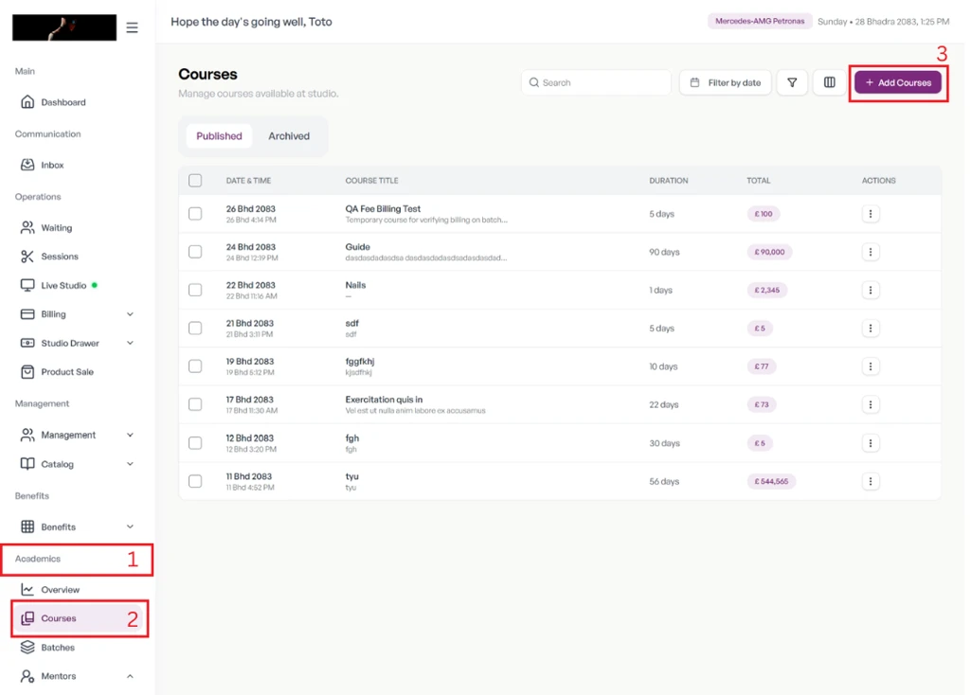Open the Inbox sidebar item
The image size is (970, 695).
[x=42, y=165]
